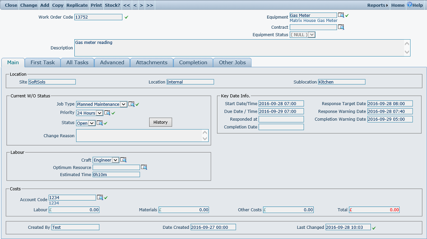Click the Status lookup magnifier icon
Viewport: 427px width, 239px height.
(100, 123)
